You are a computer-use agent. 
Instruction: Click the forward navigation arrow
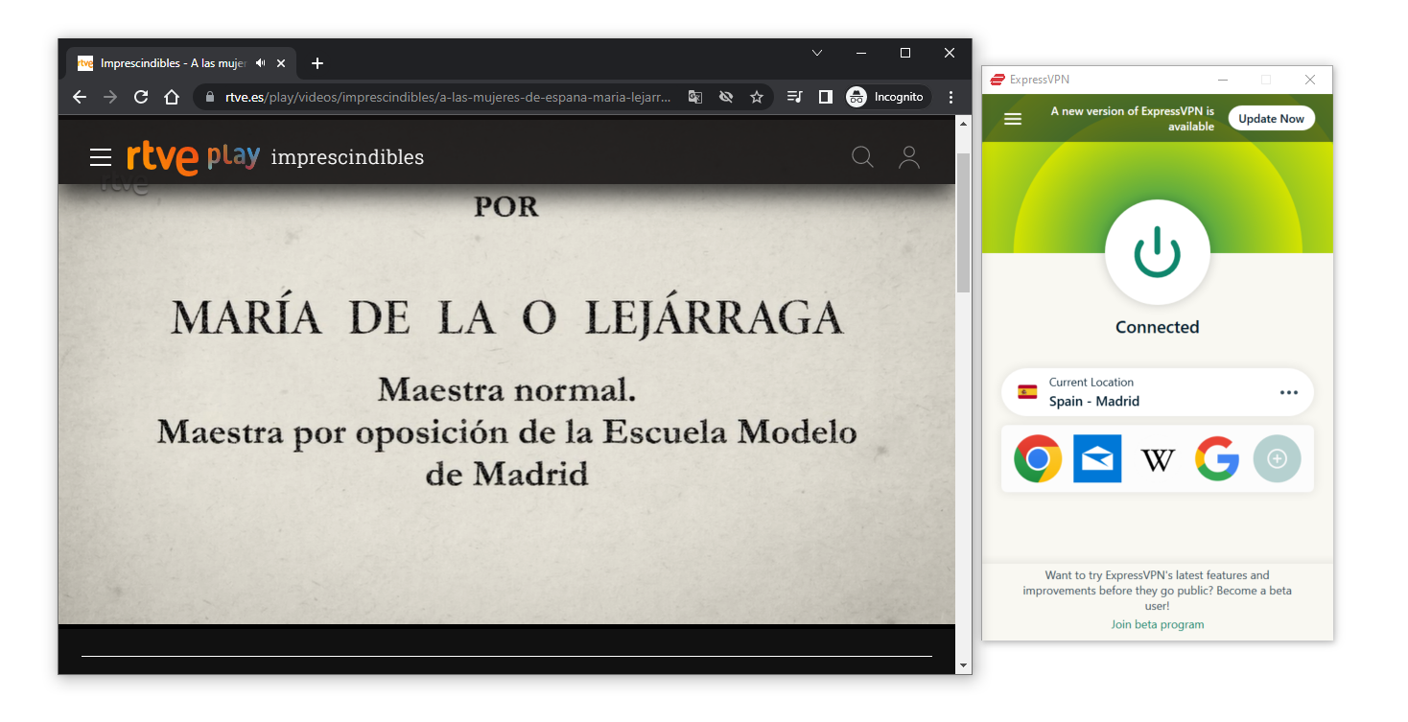(110, 97)
